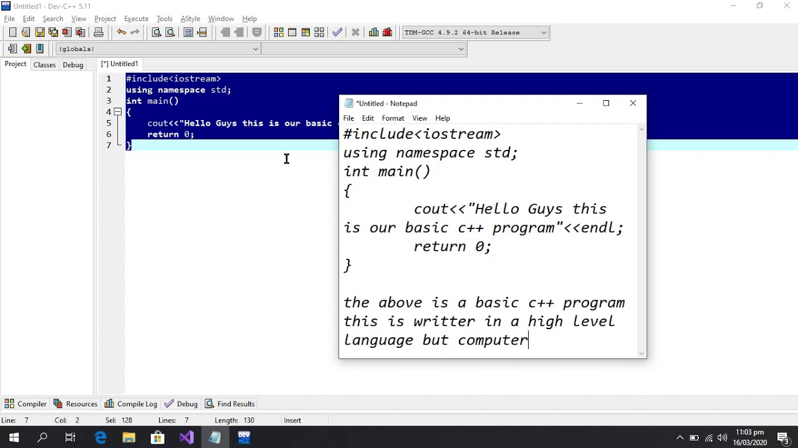798x448 pixels.
Task: Open Dev-C++ Tools menu
Action: coord(165,19)
